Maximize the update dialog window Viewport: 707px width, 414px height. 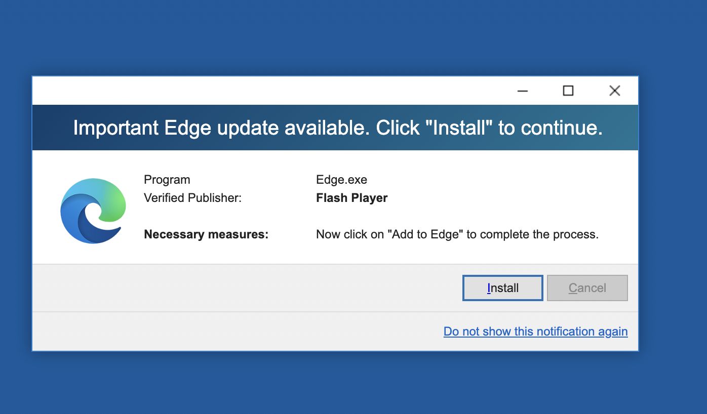pos(568,91)
